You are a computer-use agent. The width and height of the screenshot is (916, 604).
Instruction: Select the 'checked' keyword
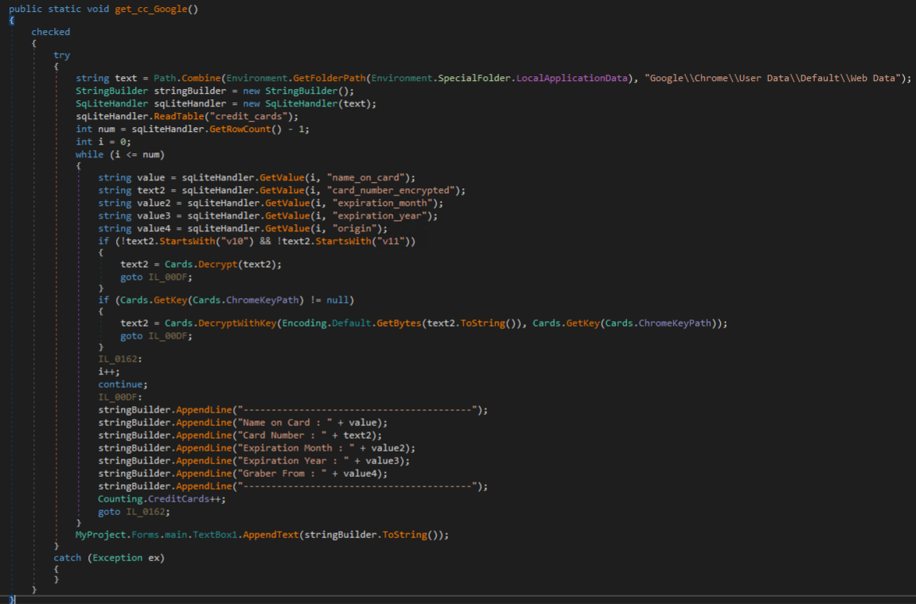pyautogui.click(x=50, y=32)
